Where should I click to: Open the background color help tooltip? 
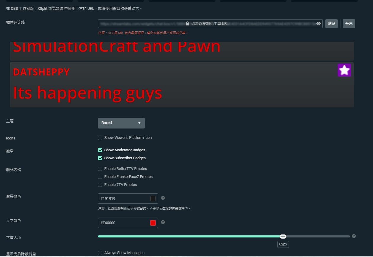click(163, 198)
